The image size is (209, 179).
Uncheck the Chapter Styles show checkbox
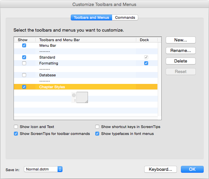24,87
